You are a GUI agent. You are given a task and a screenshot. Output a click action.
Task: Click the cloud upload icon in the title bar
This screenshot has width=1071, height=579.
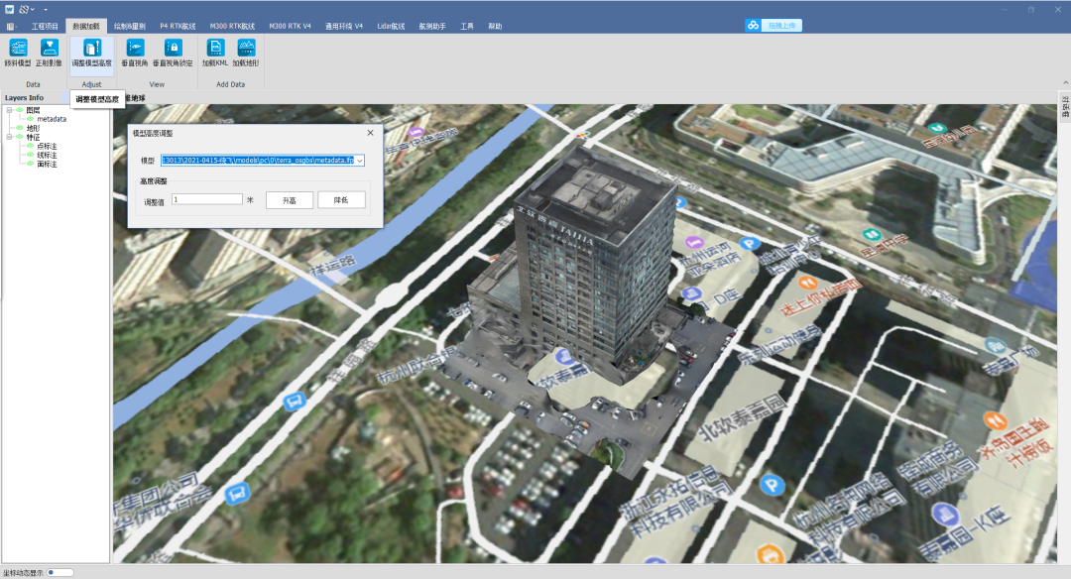(753, 25)
